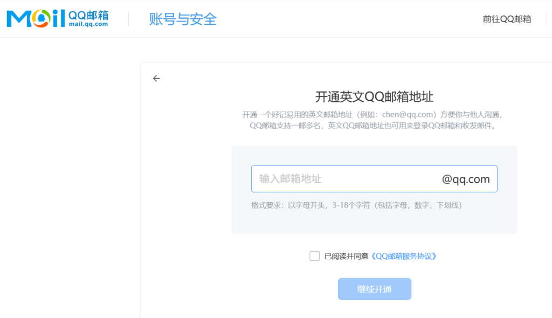The image size is (552, 318).
Task: Click mail.qq.com text in logo
Action: 88,24
